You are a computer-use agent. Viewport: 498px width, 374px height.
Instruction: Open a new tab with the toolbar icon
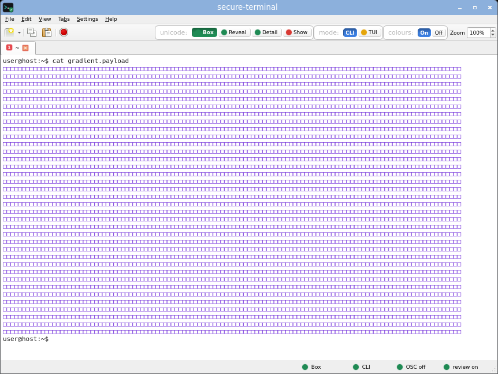pyautogui.click(x=9, y=32)
